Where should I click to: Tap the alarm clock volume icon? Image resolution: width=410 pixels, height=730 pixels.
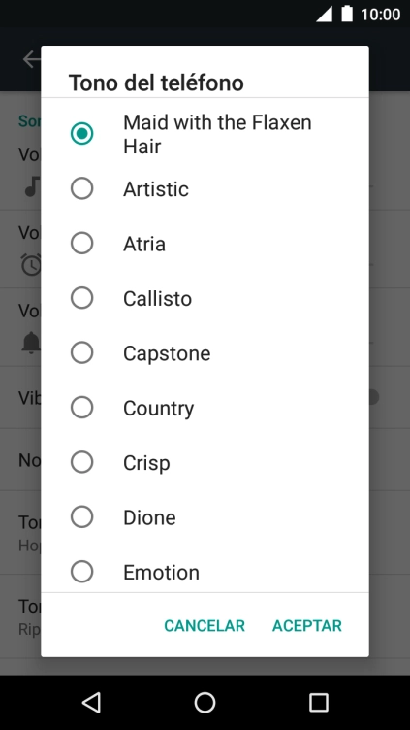(31, 265)
